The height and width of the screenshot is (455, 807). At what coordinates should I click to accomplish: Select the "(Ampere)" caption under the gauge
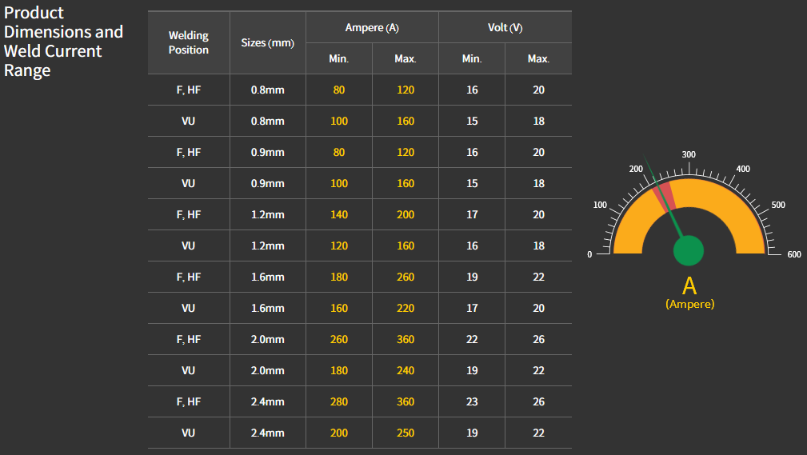(x=689, y=305)
